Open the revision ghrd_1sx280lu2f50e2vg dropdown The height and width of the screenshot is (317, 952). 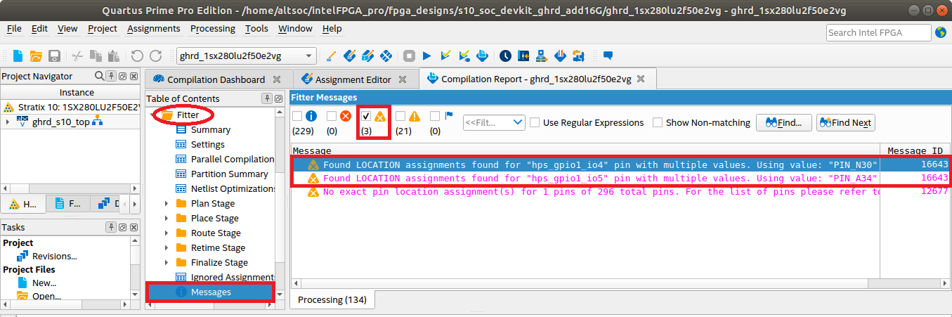click(x=246, y=56)
